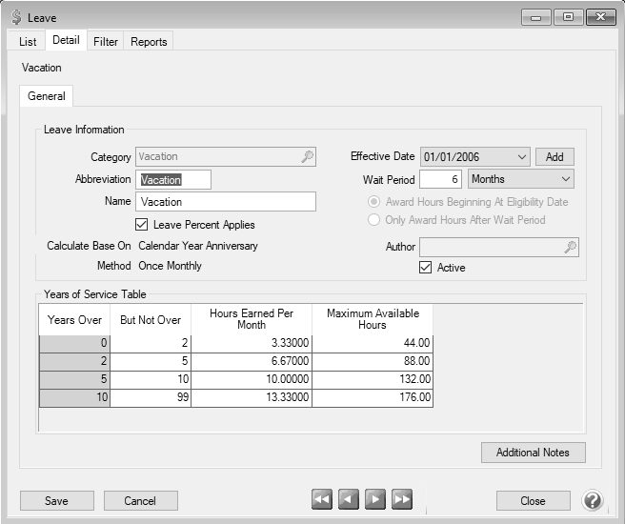The image size is (625, 524).
Task: Open the Wait Period Months dropdown
Action: click(x=565, y=179)
